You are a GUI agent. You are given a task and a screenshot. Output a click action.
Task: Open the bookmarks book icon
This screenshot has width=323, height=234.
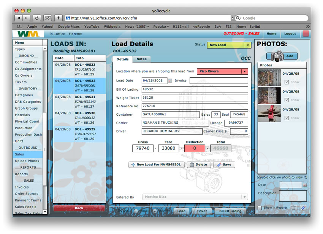pos(19,27)
